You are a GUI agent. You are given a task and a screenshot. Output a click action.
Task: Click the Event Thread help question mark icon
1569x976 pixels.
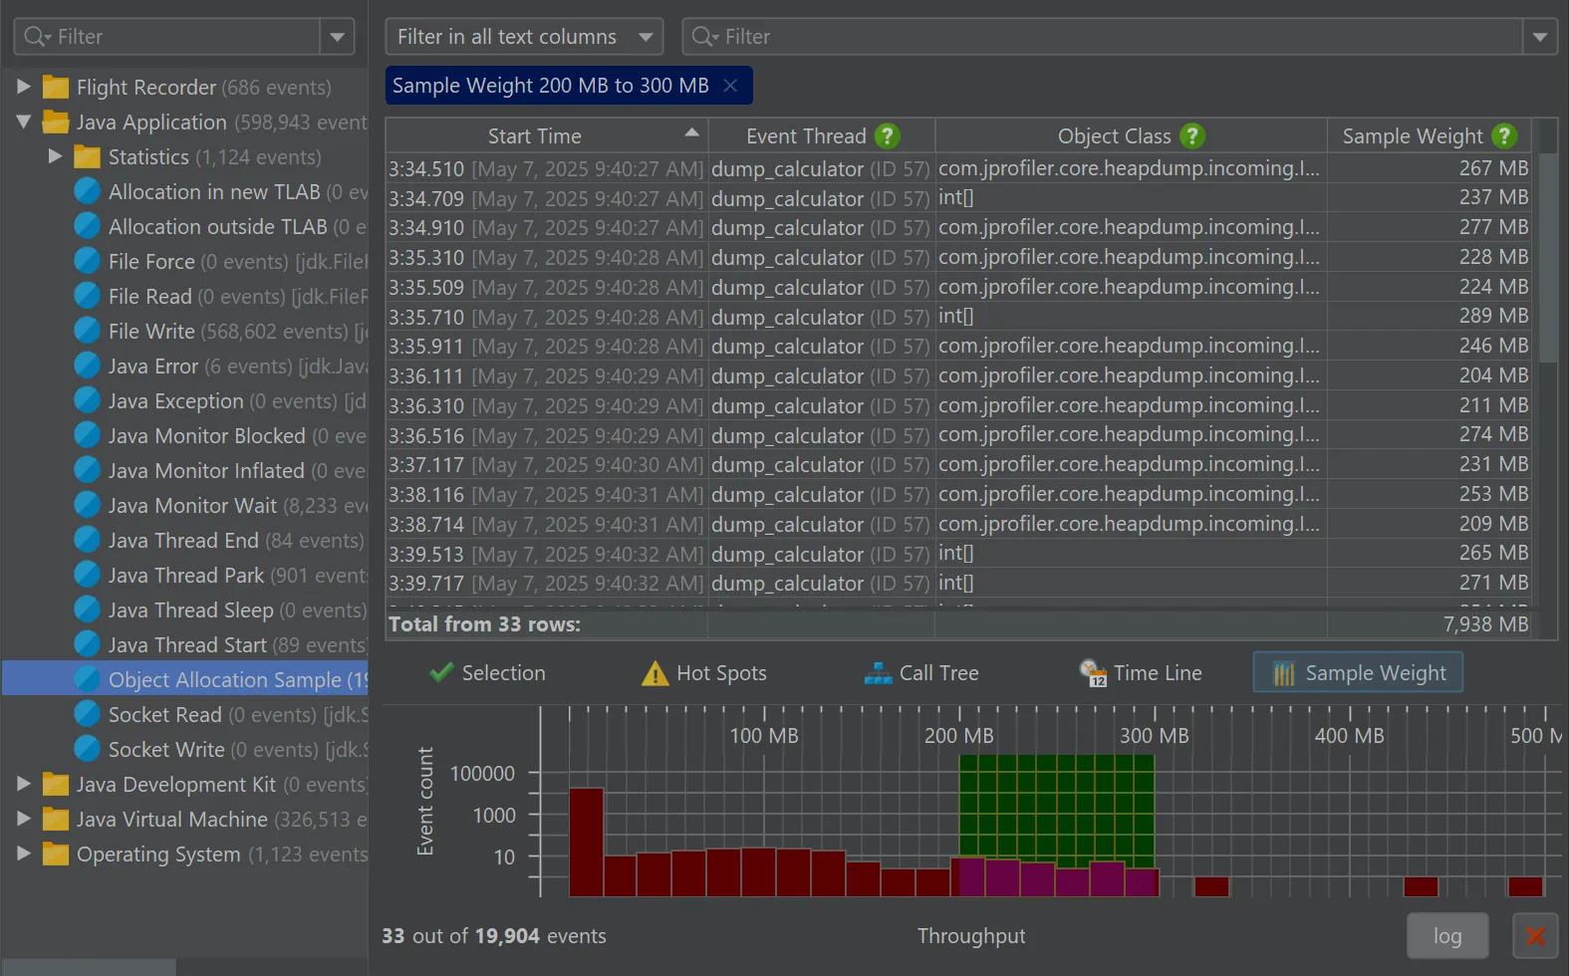(x=887, y=136)
